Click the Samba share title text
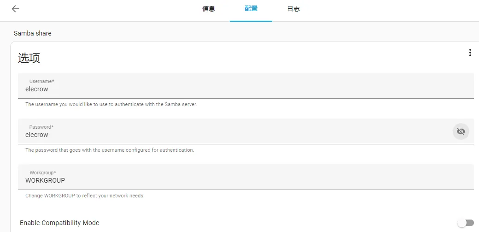 (x=33, y=33)
